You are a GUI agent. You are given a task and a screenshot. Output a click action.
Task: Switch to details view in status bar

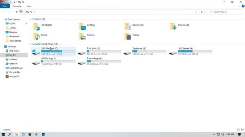[238, 129]
